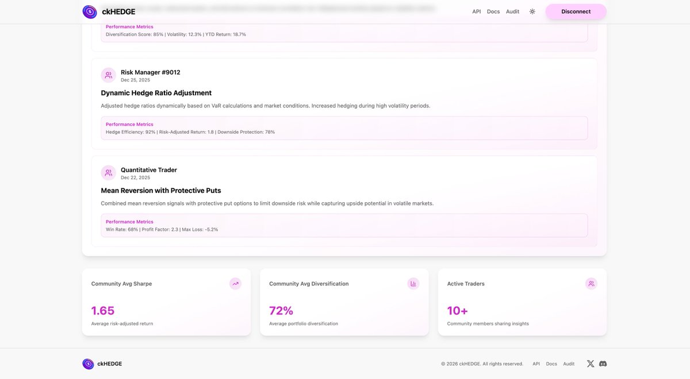Click the Community Avg Diversification chart icon
Image resolution: width=690 pixels, height=379 pixels.
(x=413, y=284)
